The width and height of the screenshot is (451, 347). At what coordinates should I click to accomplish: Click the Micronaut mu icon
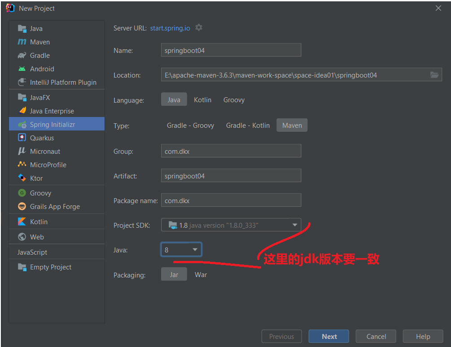pyautogui.click(x=22, y=151)
